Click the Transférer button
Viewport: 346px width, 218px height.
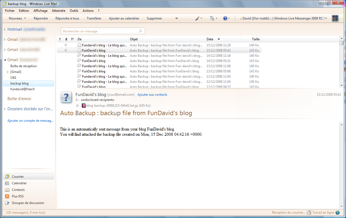[x=94, y=18]
